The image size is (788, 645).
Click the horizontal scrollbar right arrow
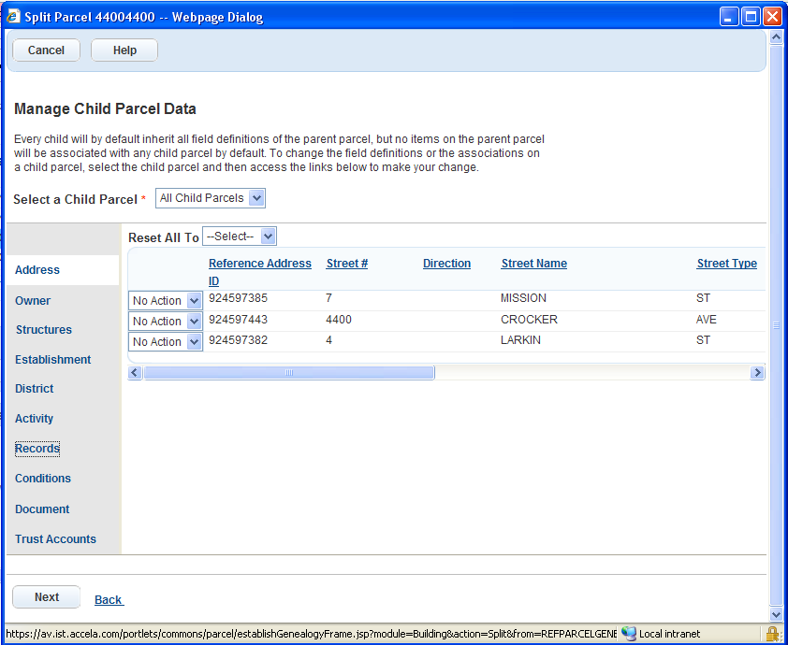point(757,373)
